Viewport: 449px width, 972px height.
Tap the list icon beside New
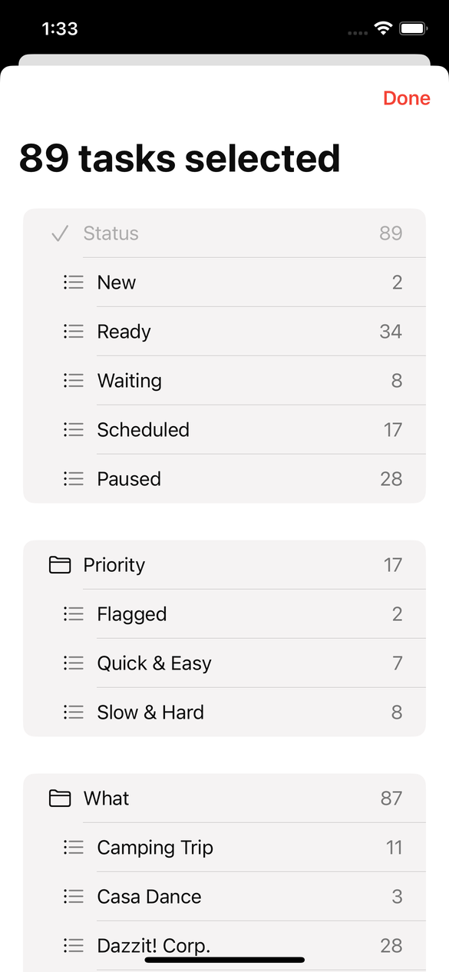pyautogui.click(x=74, y=283)
